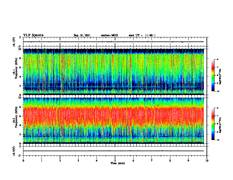Click time axis tick label "2"

click(x=60, y=161)
